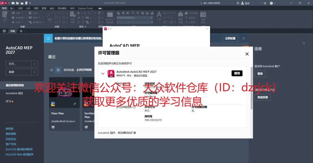
Task: Click the Open folder quick-access icon
Action: 17,3
